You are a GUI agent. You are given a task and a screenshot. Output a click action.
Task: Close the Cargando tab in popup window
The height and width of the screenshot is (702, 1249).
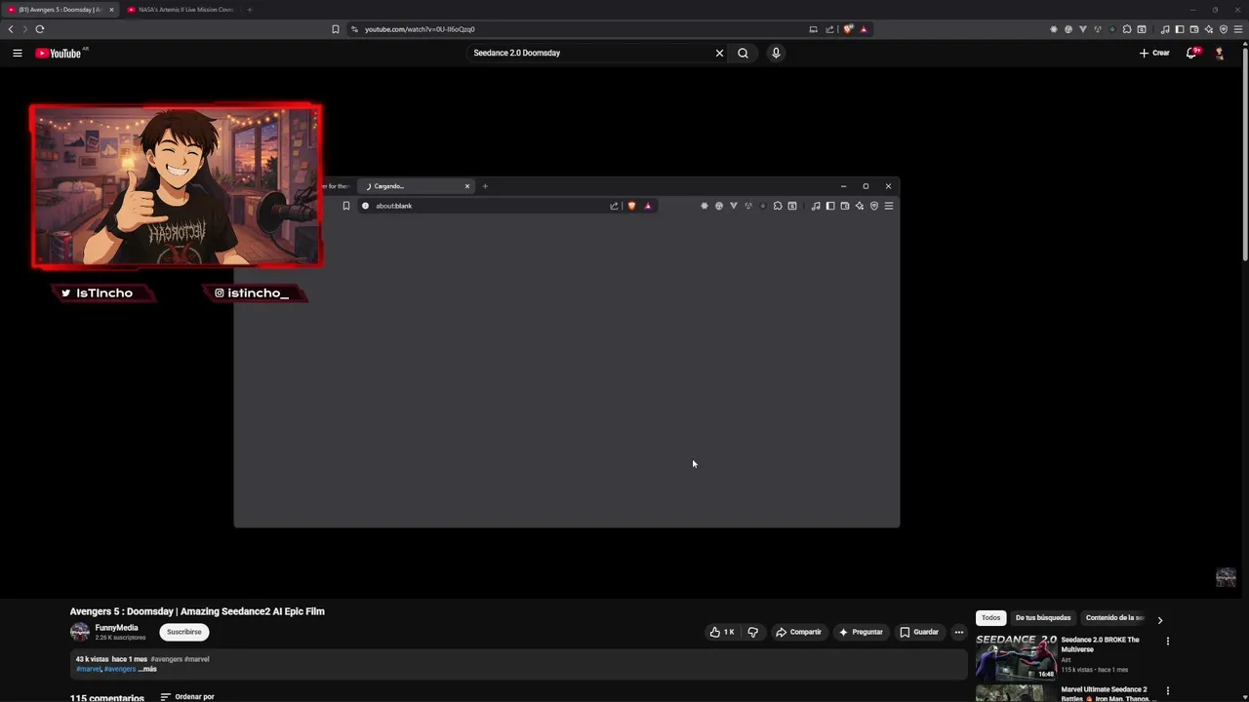click(x=466, y=186)
